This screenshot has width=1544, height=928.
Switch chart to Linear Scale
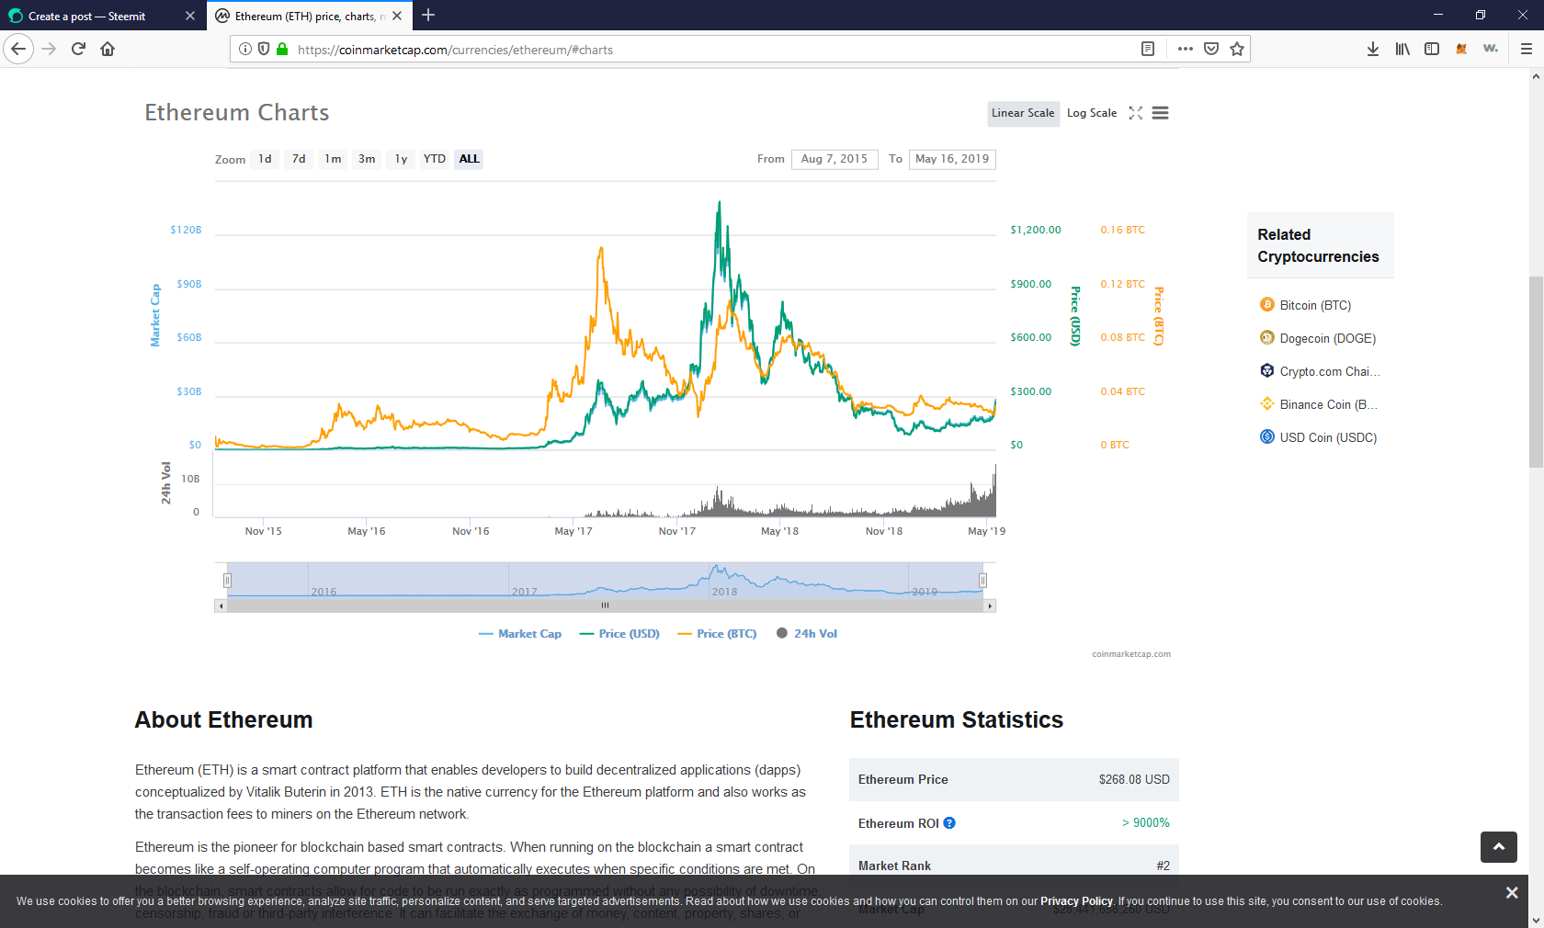pos(1023,113)
